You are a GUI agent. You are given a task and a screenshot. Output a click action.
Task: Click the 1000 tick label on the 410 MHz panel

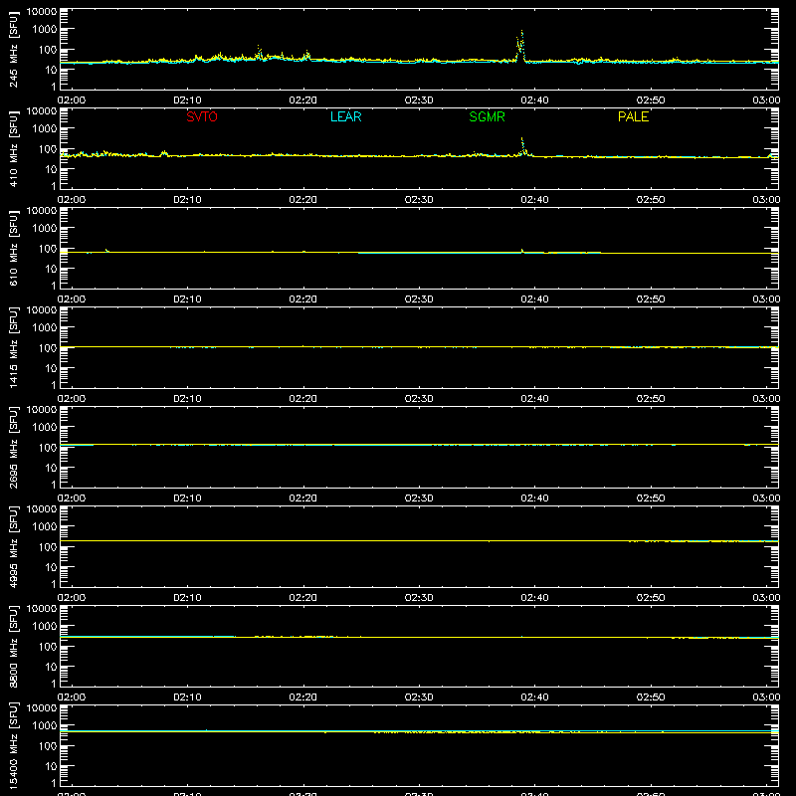[x=45, y=129]
